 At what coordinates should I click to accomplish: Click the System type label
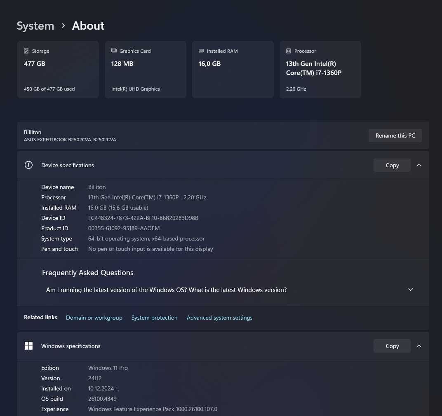(x=56, y=239)
